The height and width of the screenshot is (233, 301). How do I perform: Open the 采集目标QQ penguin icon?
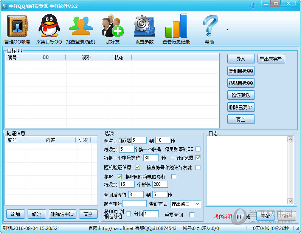click(x=49, y=29)
